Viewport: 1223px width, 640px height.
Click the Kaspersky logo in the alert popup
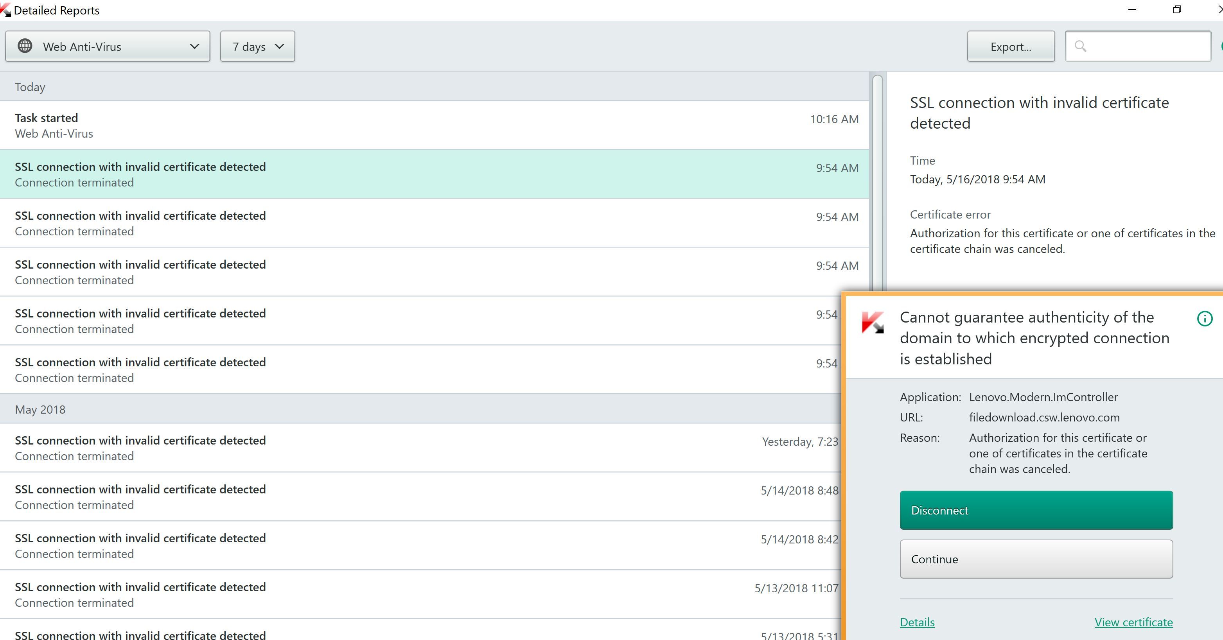click(x=873, y=323)
